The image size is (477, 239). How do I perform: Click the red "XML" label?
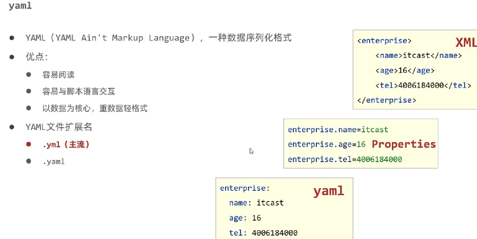(x=466, y=43)
